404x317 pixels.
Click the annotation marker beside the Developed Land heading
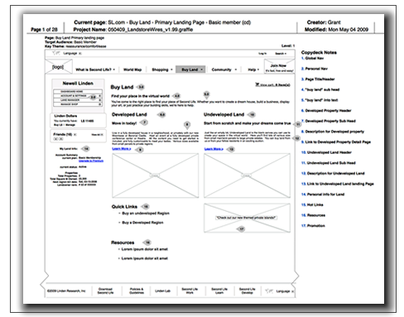pos(161,114)
